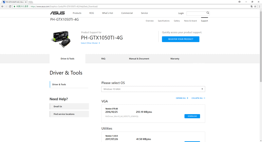Open News & Award section
Viewport: 262px width, 142px height.
pyautogui.click(x=190, y=21)
